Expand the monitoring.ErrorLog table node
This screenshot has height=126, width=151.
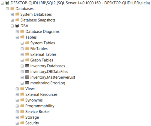click(22, 83)
